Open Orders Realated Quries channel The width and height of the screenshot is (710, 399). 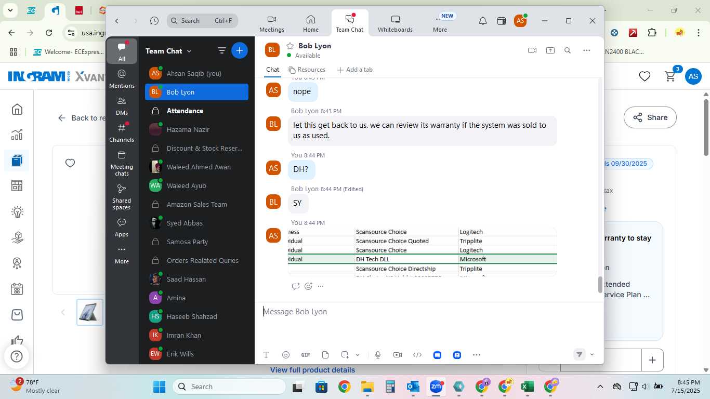point(196,260)
